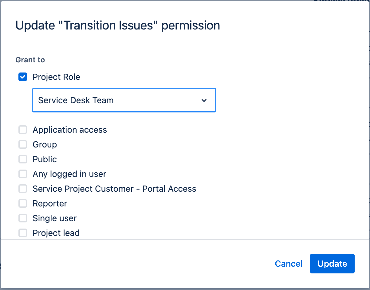This screenshot has height=290, width=370.
Task: Click the Cancel link
Action: (x=289, y=264)
